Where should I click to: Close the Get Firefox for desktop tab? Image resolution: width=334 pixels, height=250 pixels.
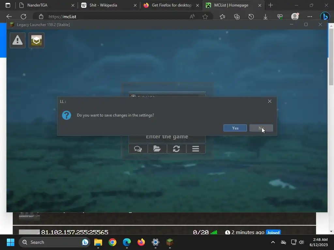pos(197,5)
